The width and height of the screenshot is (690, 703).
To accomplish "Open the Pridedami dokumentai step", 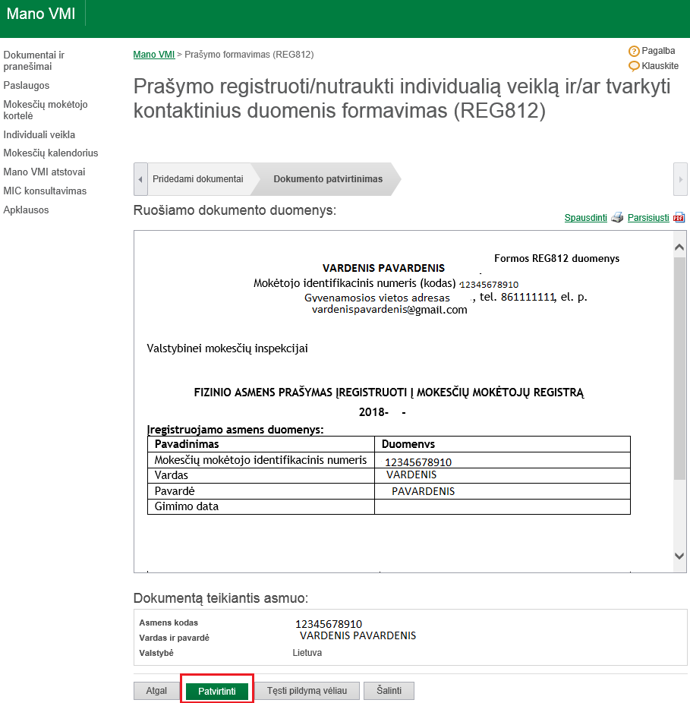I will point(197,179).
